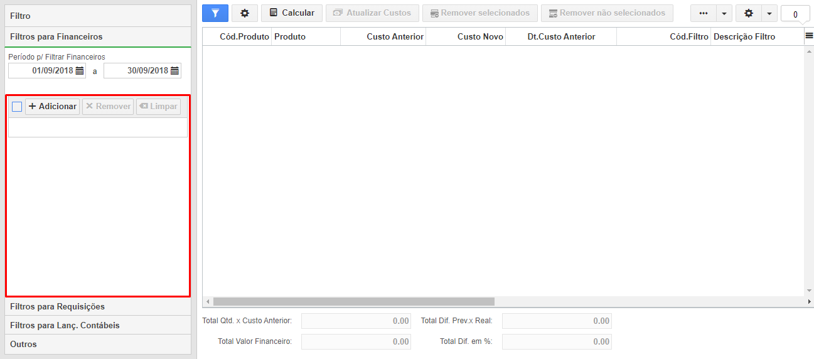Image resolution: width=814 pixels, height=359 pixels.
Task: Expand dropdown arrow next to right gear
Action: point(769,13)
